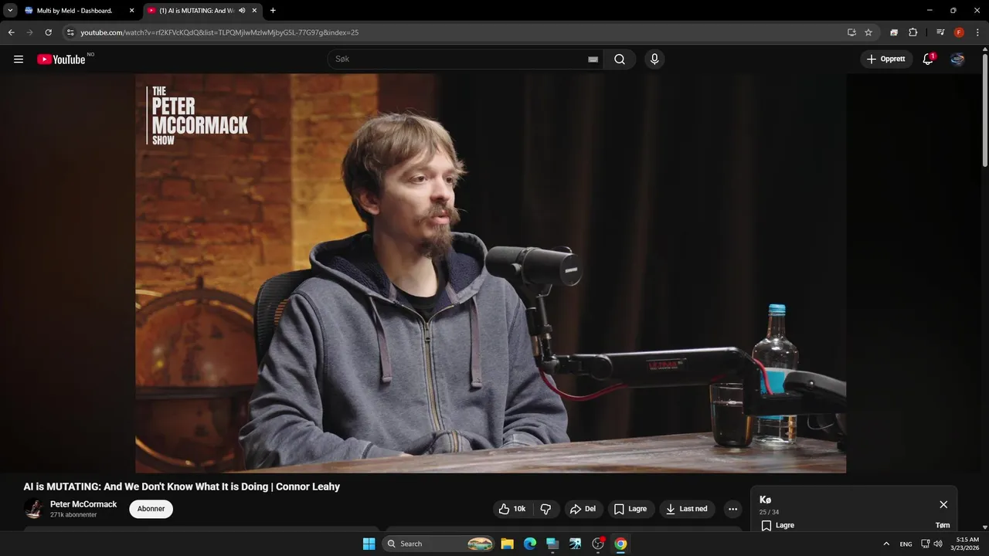Launch Microsoft Edge from the taskbar
989x556 pixels.
pyautogui.click(x=530, y=544)
